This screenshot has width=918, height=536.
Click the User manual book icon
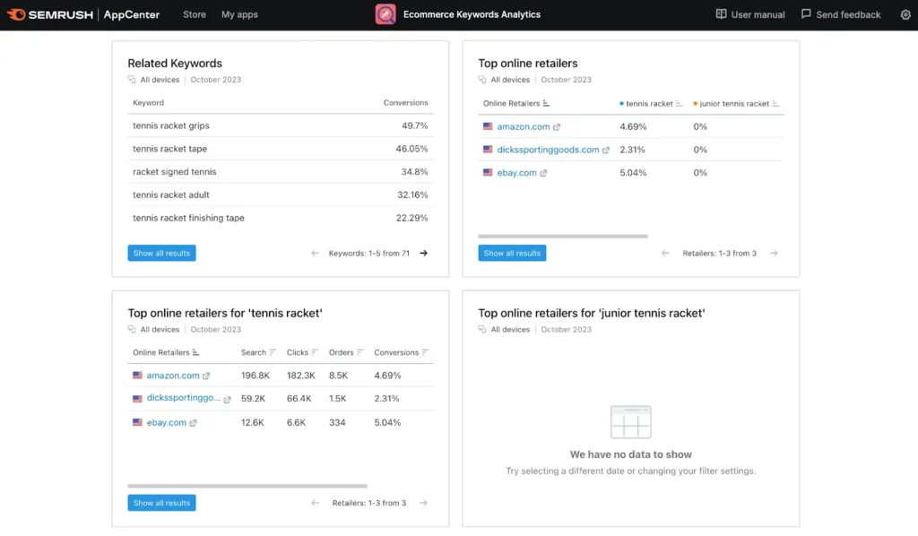[722, 14]
